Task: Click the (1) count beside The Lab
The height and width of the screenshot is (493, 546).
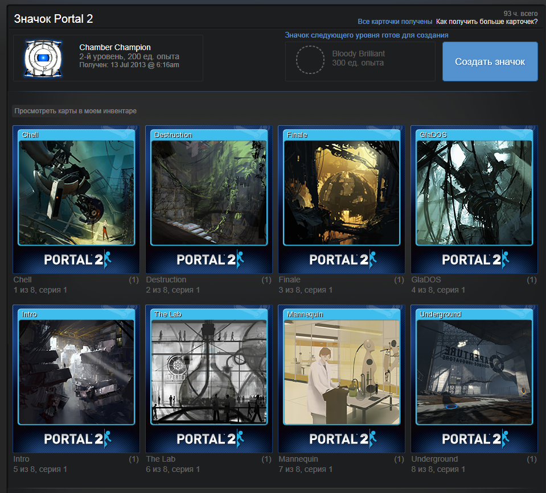Action: coord(266,459)
